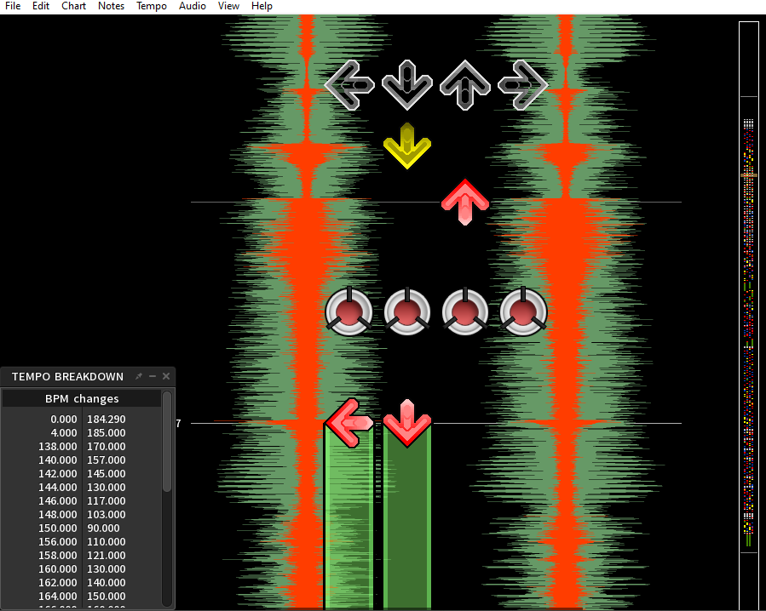Select beat 142.000 in BPM changes

58,474
